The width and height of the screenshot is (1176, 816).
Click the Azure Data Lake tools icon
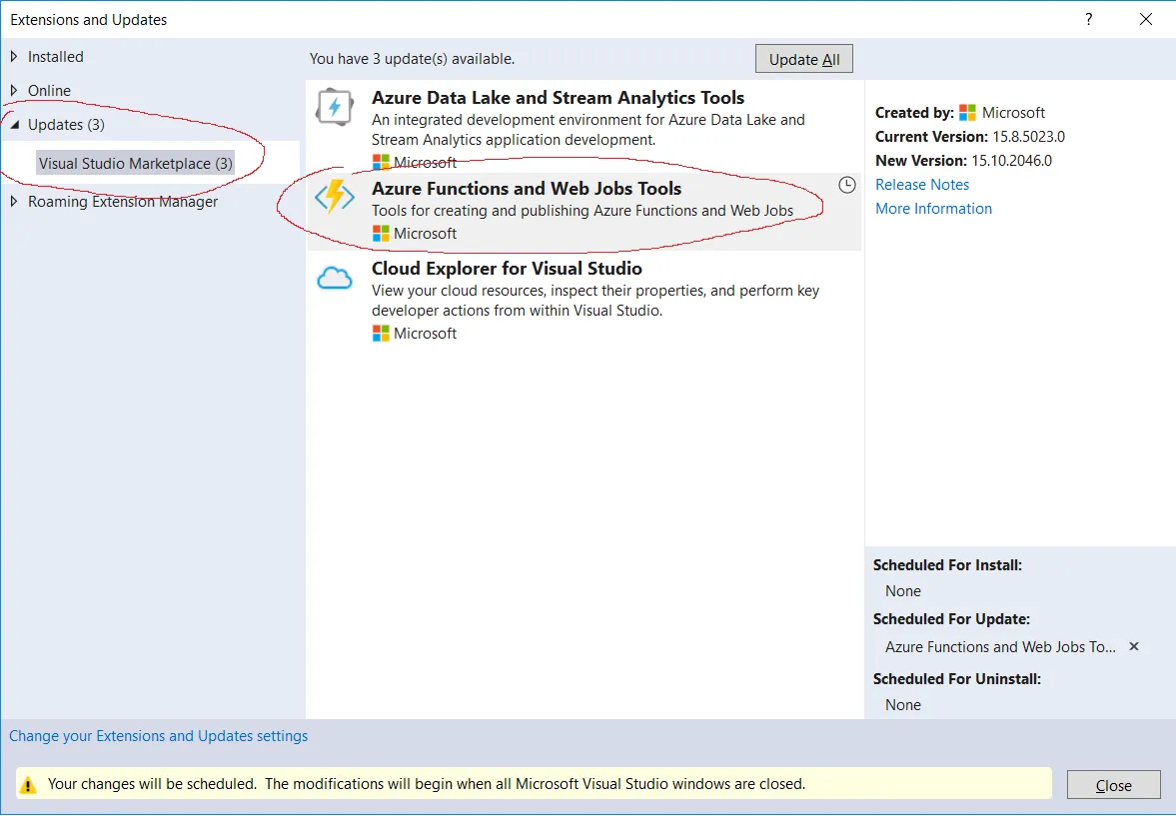[334, 107]
